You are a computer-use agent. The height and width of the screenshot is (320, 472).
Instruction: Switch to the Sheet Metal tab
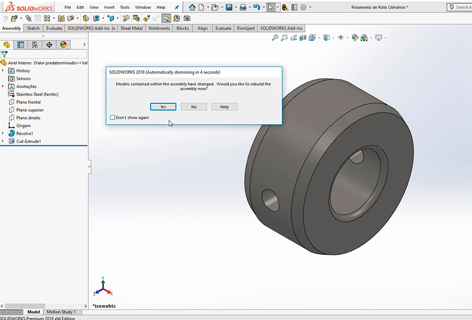point(133,28)
